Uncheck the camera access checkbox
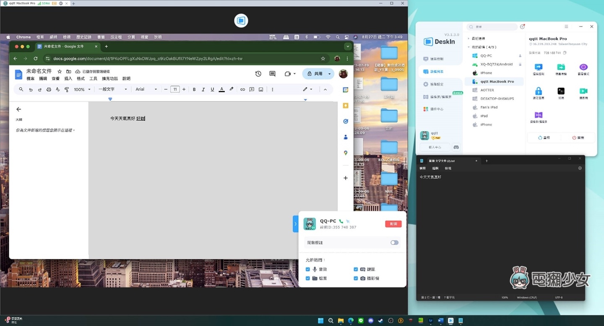The image size is (604, 326). 356,278
